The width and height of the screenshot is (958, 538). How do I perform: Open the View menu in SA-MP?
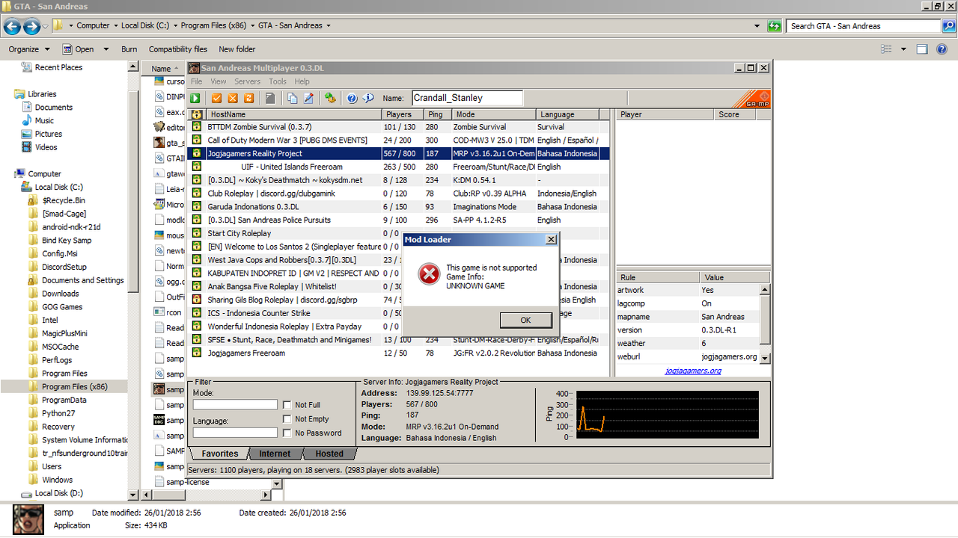click(219, 81)
